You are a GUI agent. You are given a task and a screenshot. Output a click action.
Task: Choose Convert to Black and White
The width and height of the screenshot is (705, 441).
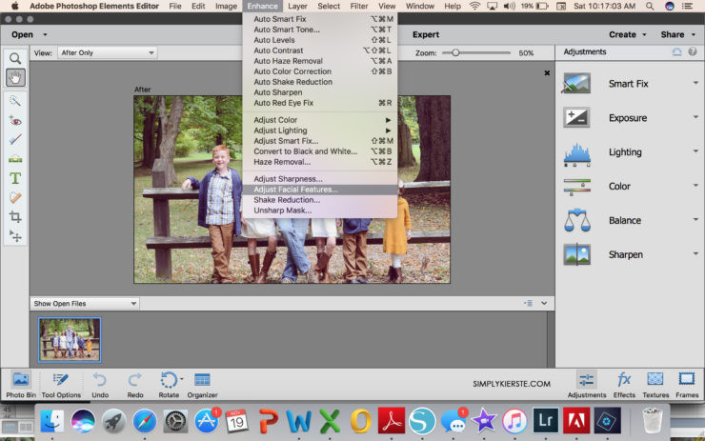coord(320,151)
